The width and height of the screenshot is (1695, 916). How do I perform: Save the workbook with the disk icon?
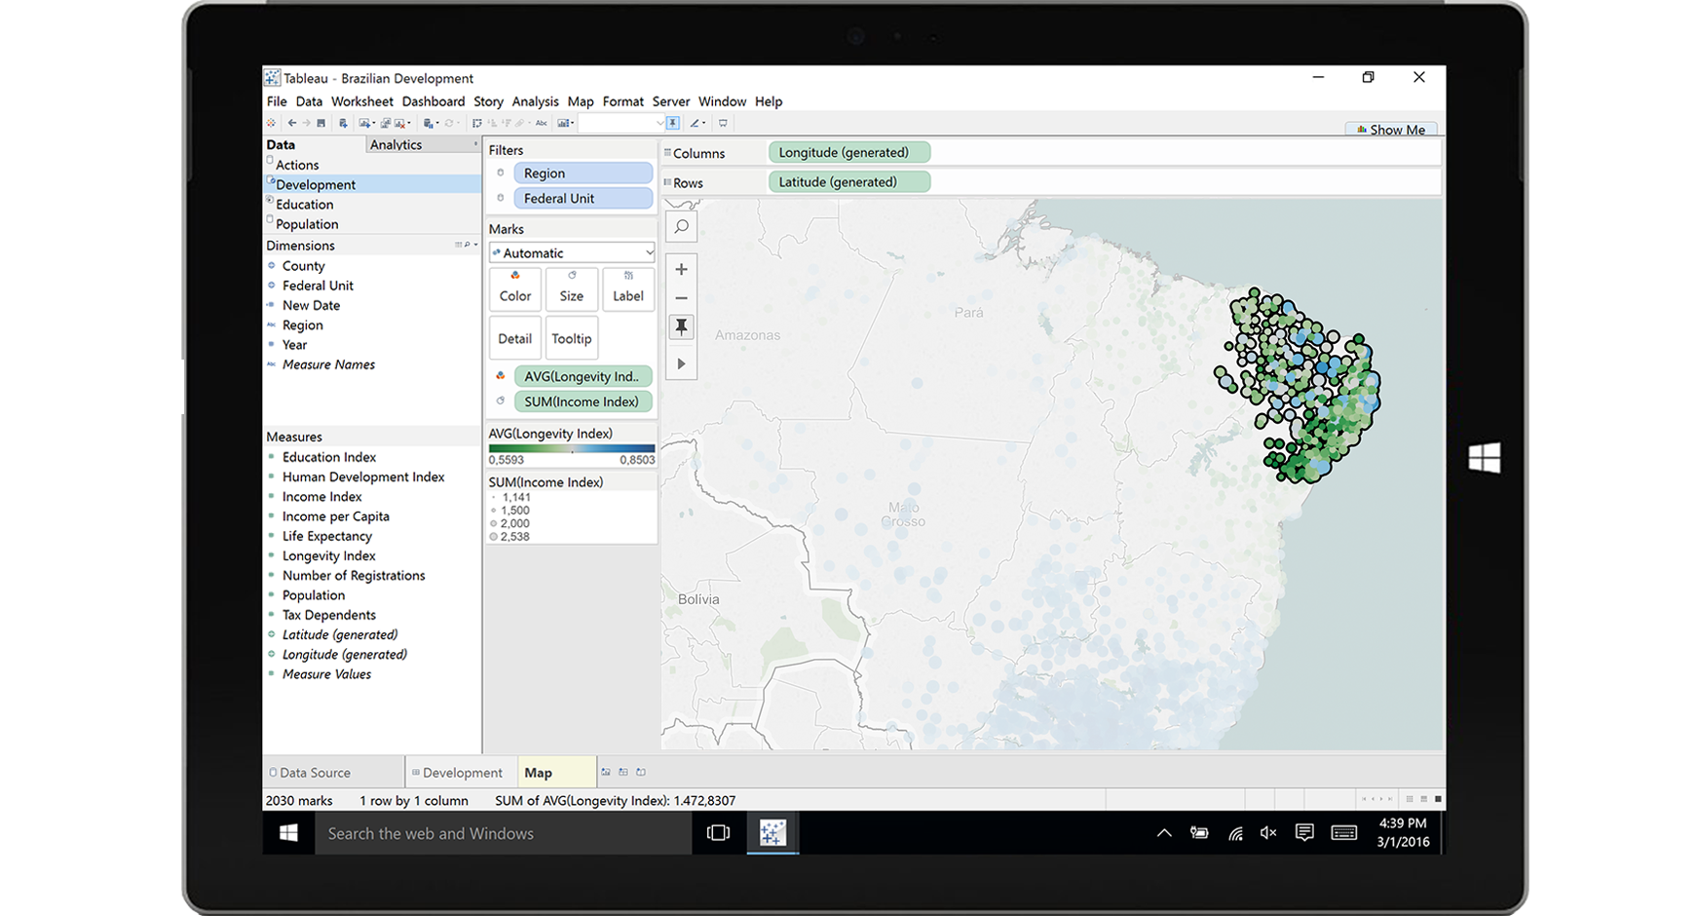[320, 123]
